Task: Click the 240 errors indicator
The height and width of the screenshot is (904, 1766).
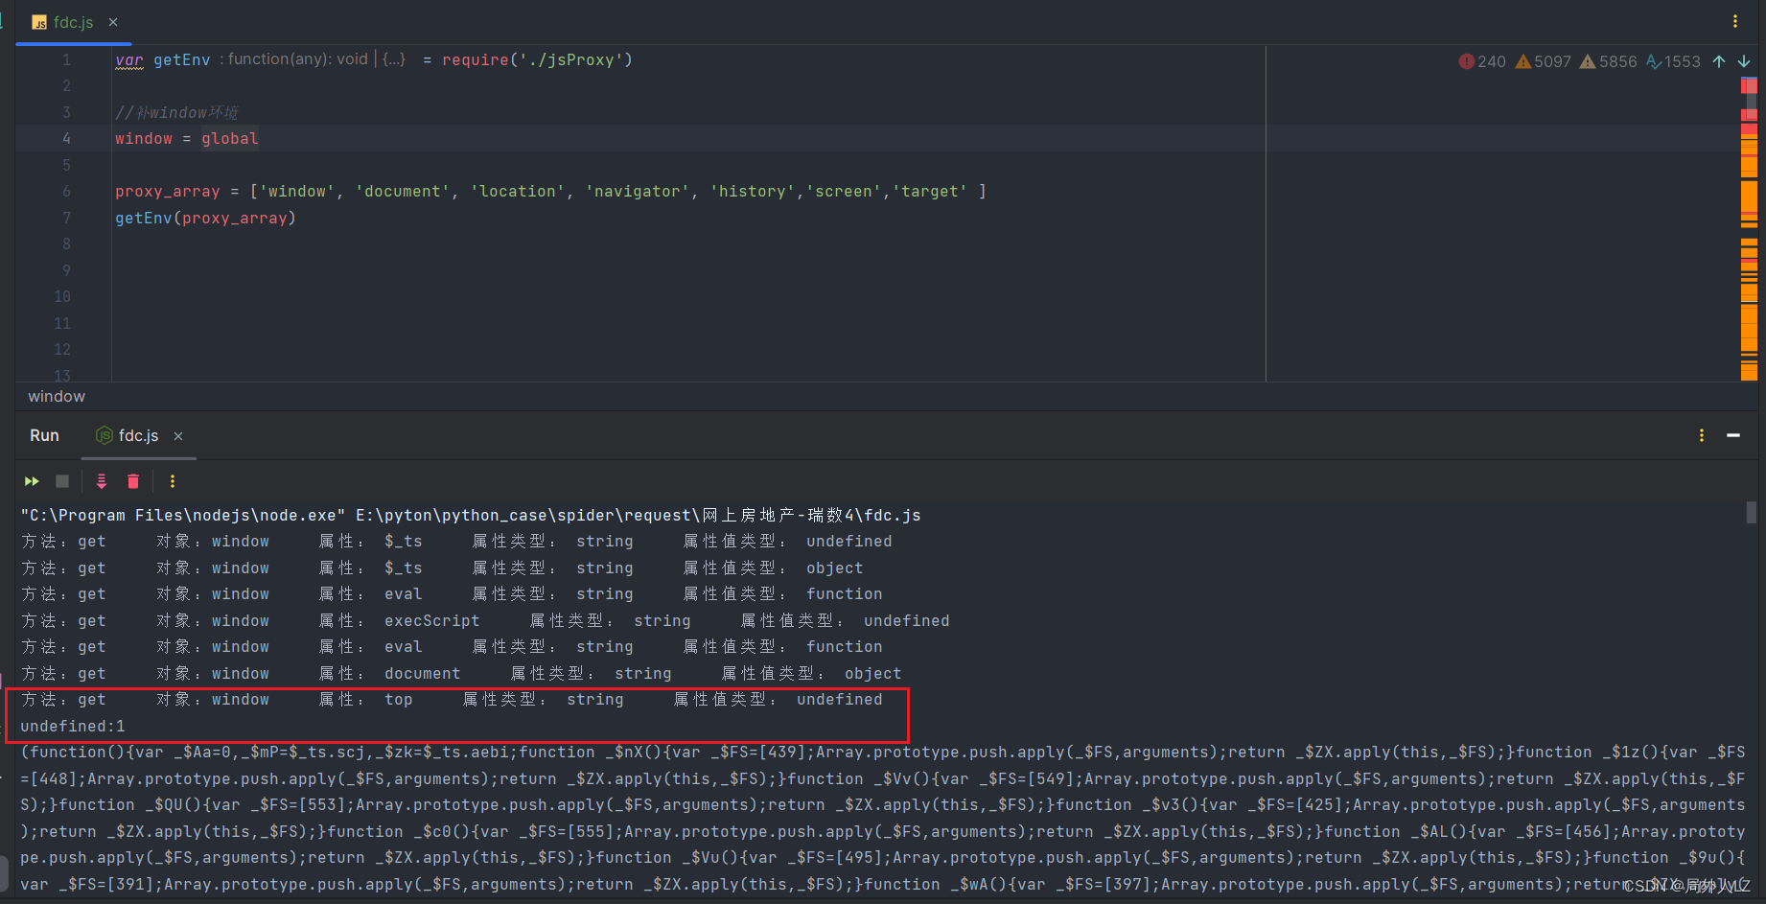Action: tap(1482, 61)
